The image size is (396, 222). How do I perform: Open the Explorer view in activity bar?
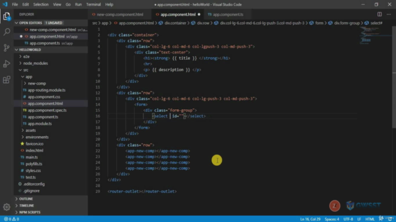(x=7, y=17)
